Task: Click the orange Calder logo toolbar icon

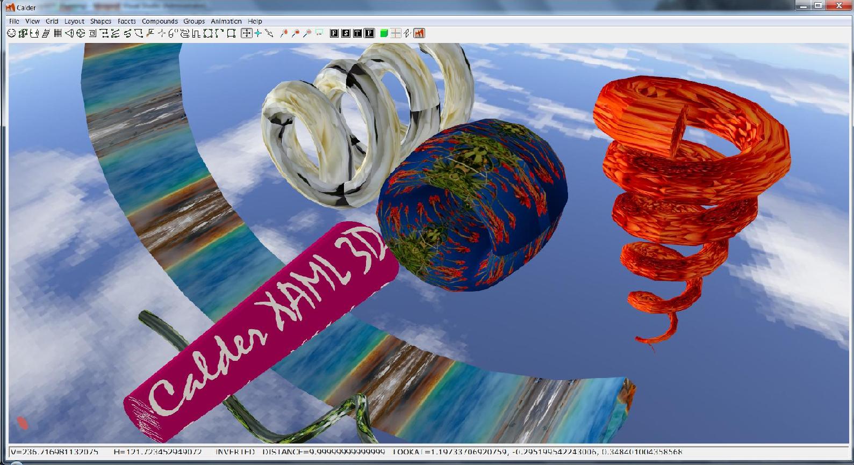Action: point(419,33)
